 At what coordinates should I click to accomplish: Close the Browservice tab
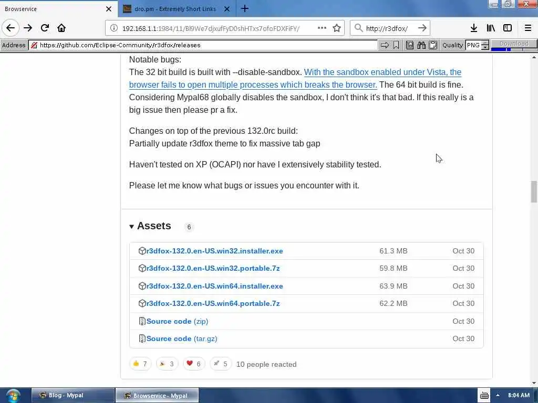point(109,9)
